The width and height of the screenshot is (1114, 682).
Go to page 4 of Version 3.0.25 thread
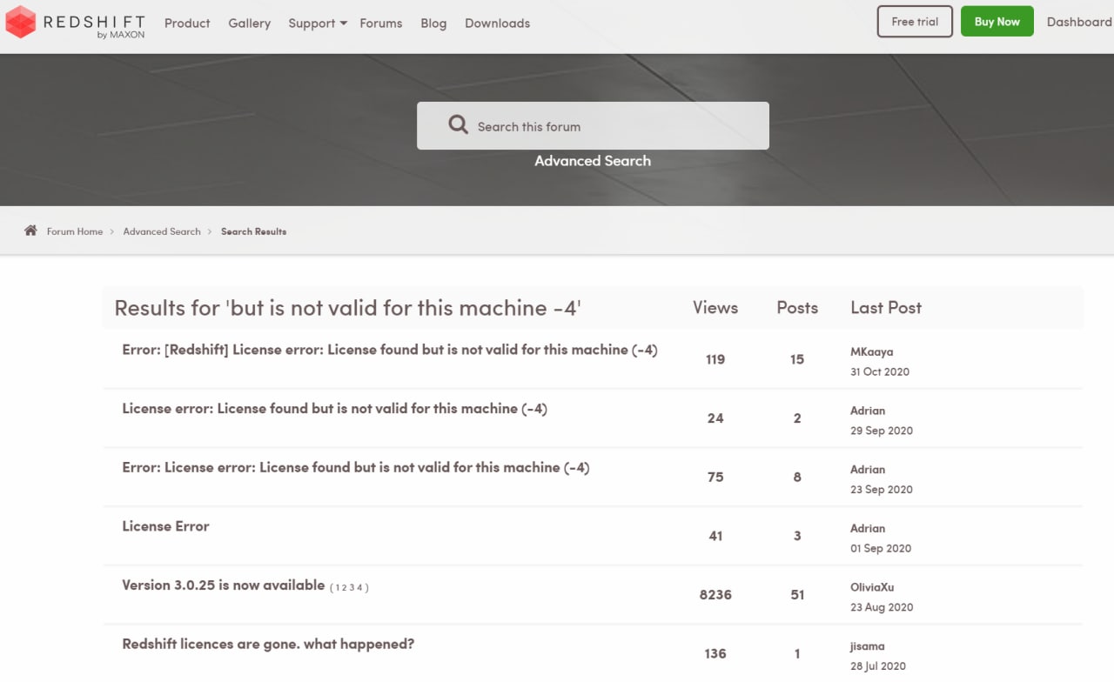[x=359, y=588]
